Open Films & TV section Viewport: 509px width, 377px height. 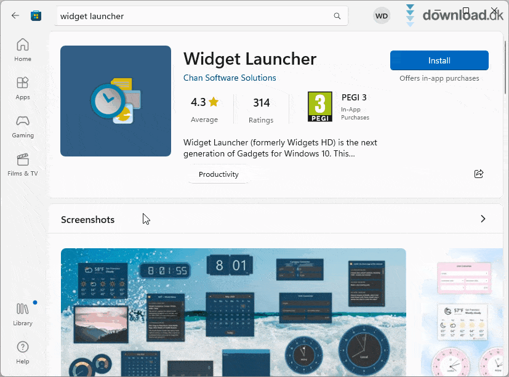click(23, 164)
